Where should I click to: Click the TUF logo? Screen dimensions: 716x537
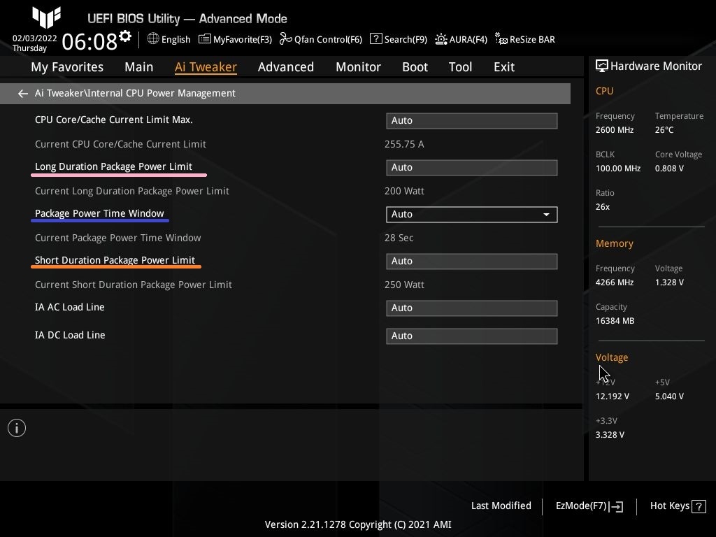coord(47,17)
